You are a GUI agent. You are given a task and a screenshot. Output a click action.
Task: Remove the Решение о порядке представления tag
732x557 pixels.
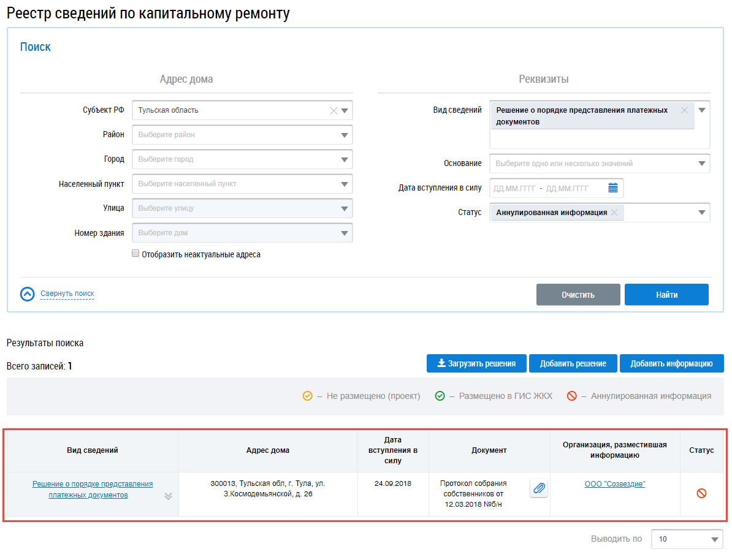coord(685,110)
